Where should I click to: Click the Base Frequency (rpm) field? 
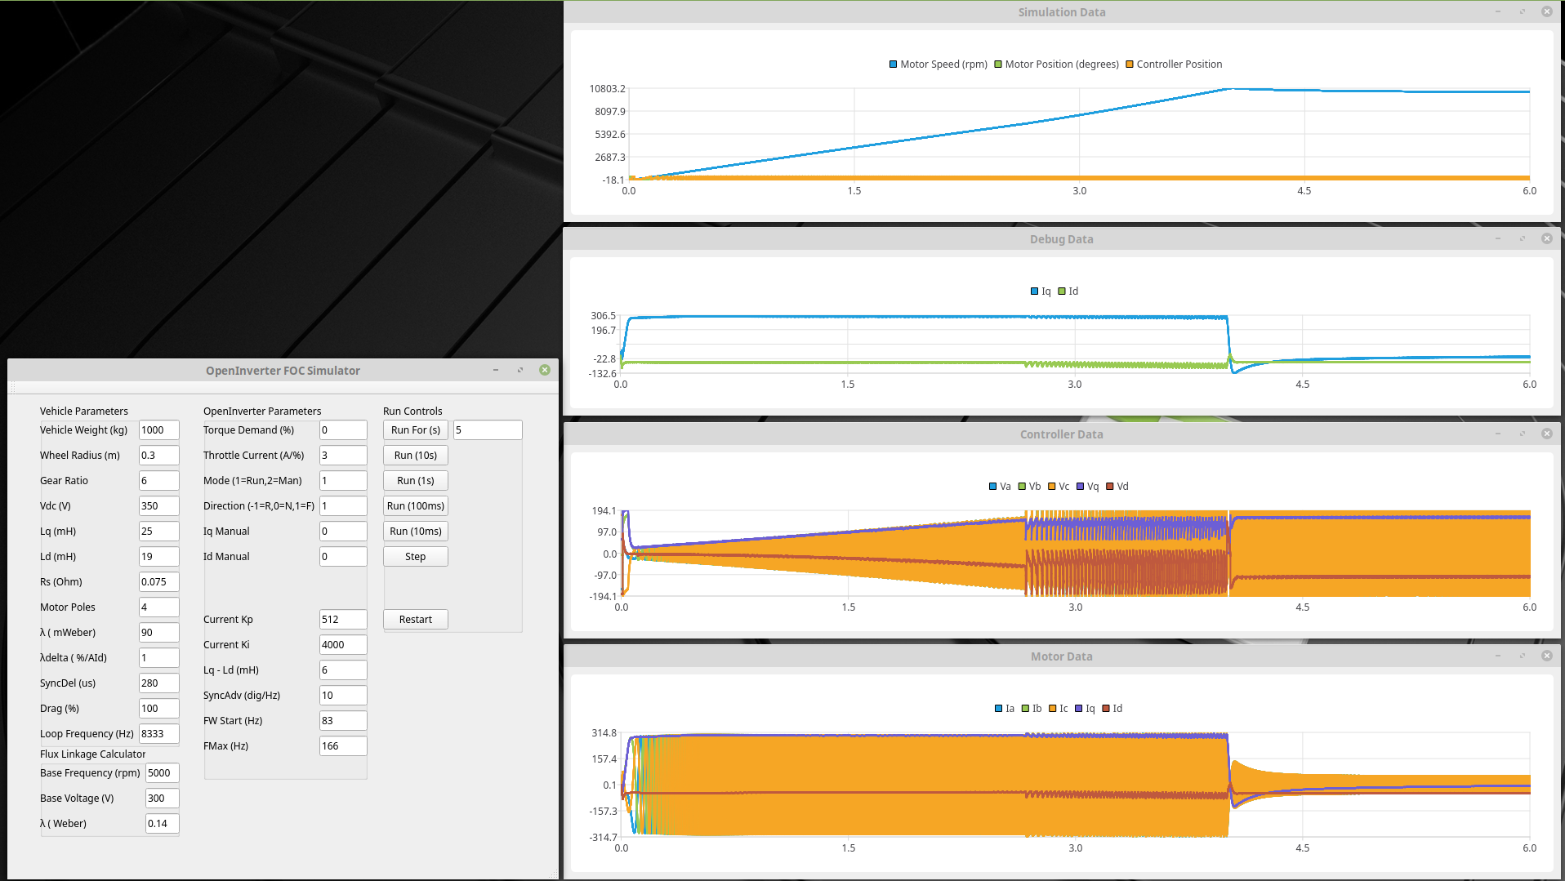[x=162, y=773]
